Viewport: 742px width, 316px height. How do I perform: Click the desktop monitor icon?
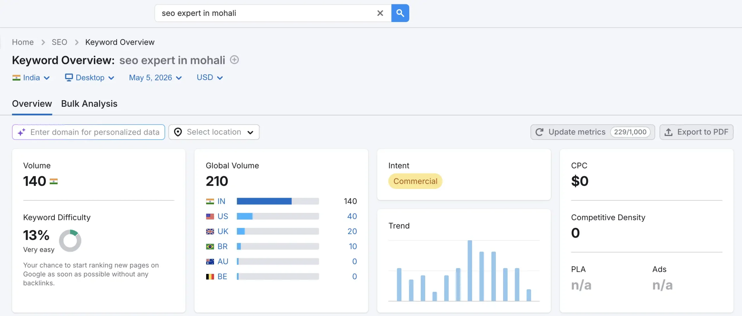pos(69,77)
